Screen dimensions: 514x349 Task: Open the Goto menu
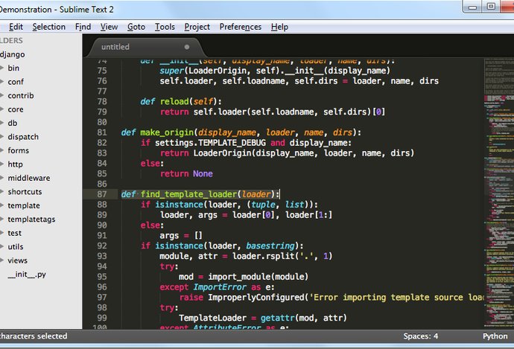[136, 27]
